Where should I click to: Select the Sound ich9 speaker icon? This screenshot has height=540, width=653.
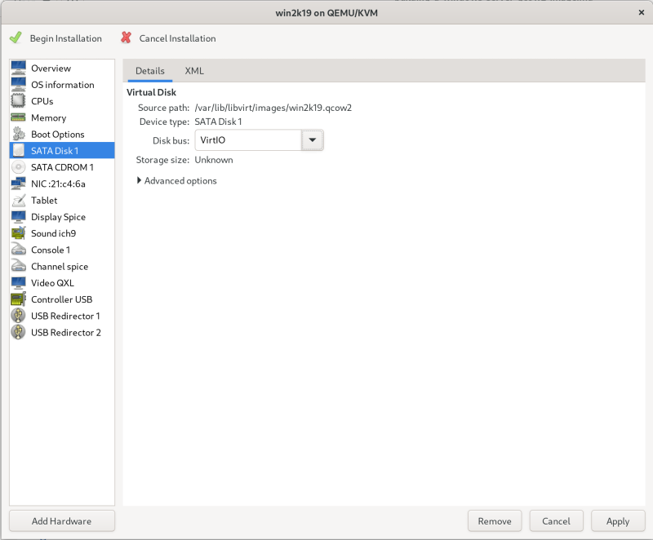pyautogui.click(x=18, y=233)
